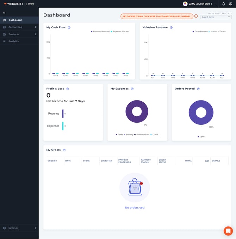Expand the Accounting sidebar menu
The image size is (236, 239).
19,27
